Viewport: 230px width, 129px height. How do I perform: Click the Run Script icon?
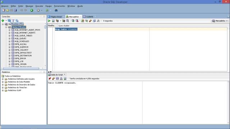[x=53, y=21]
